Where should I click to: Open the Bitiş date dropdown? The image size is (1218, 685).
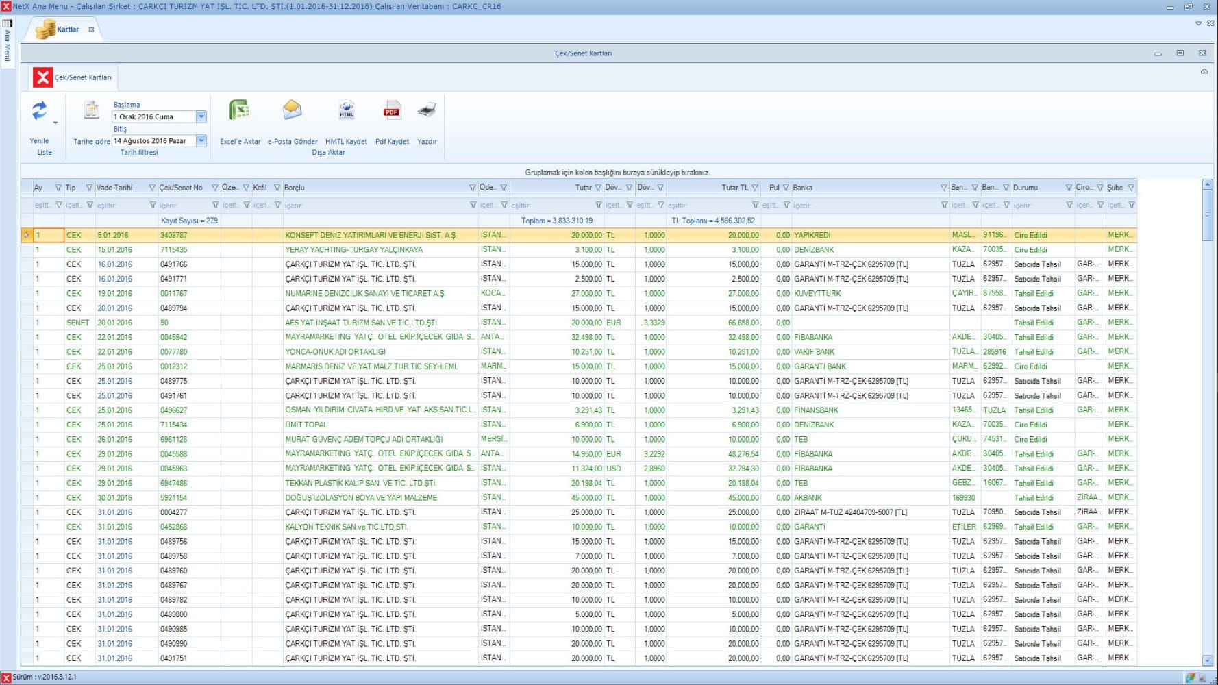tap(201, 141)
